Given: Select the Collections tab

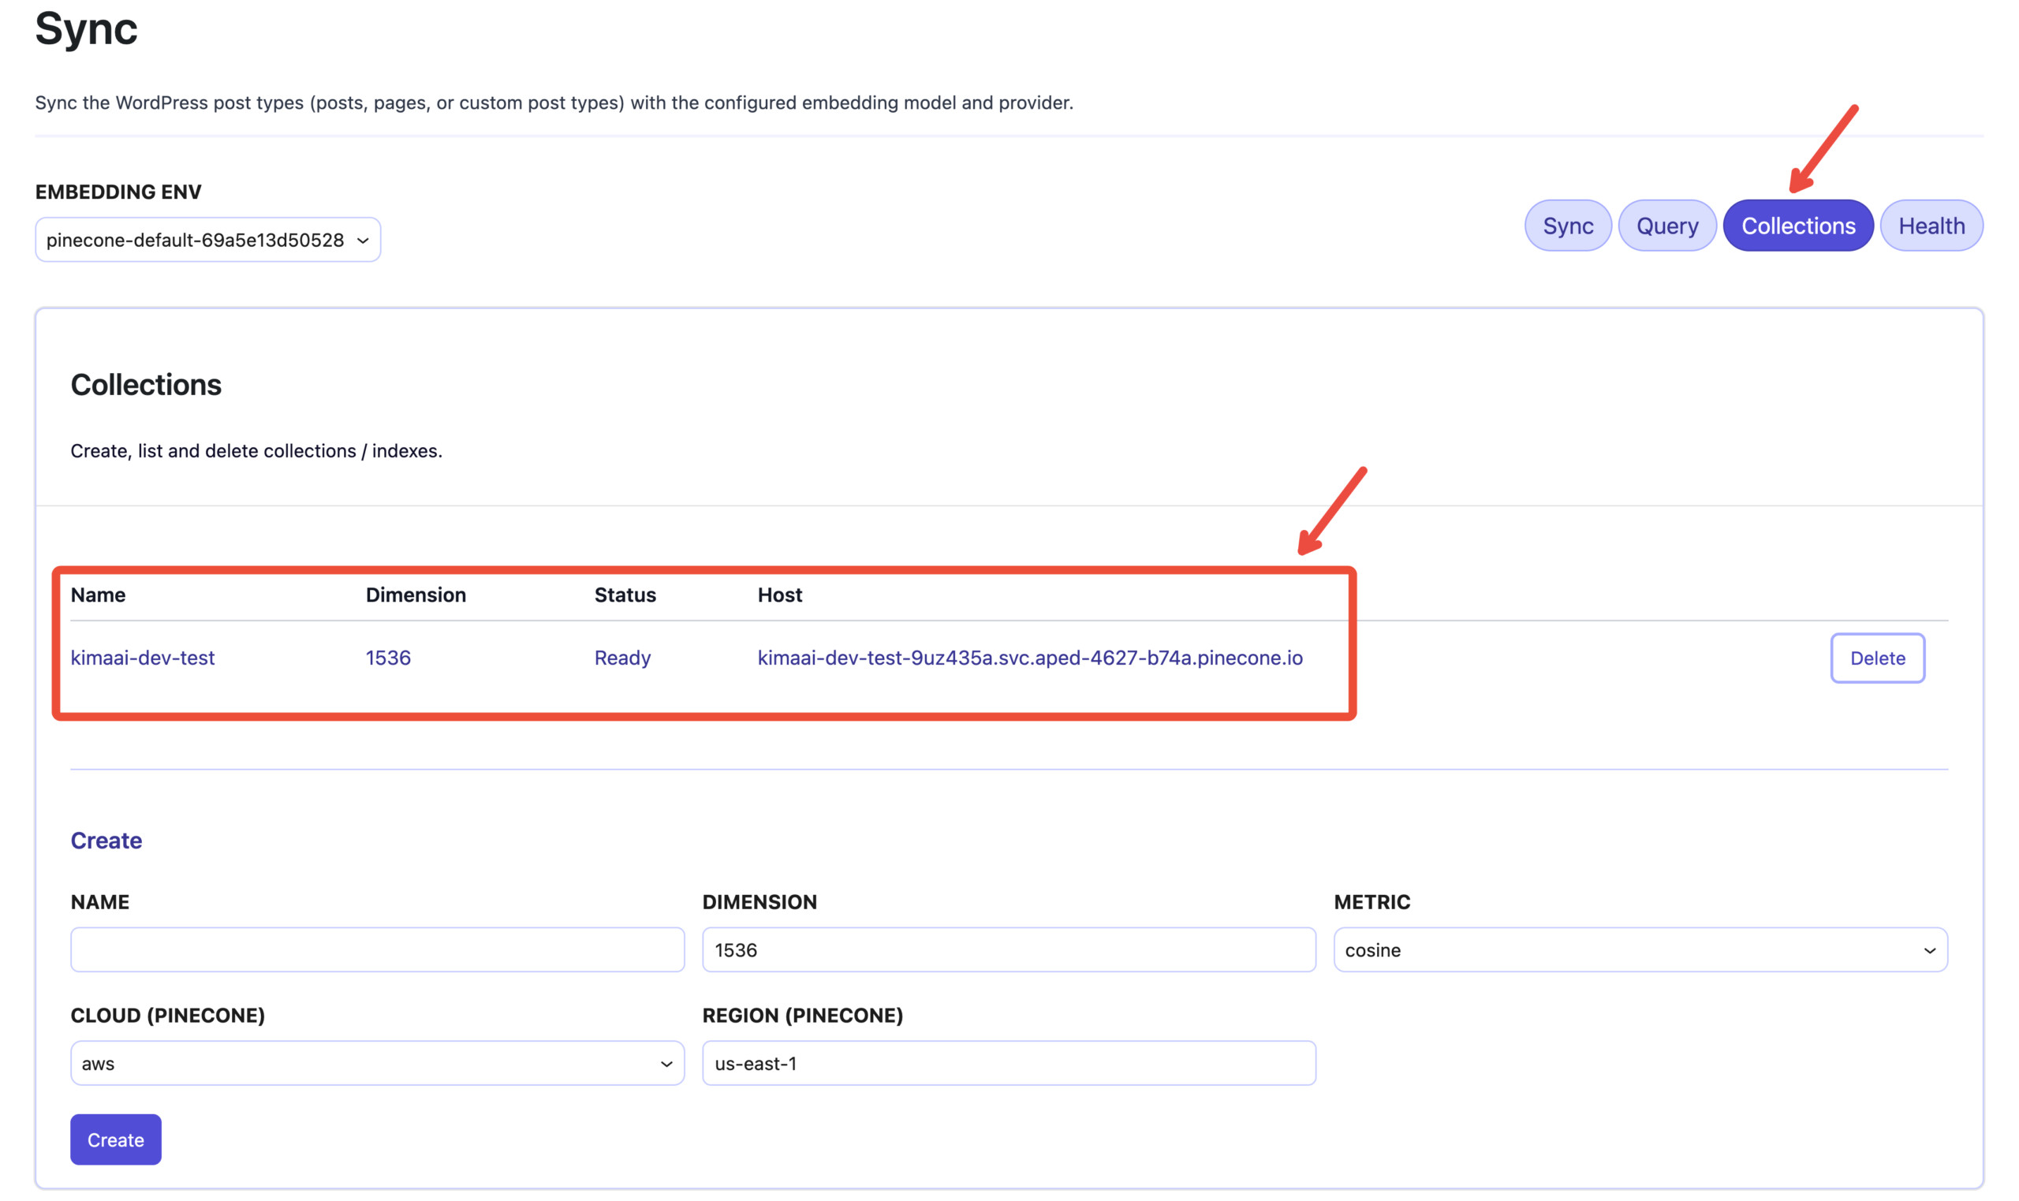Looking at the screenshot, I should click(1797, 226).
